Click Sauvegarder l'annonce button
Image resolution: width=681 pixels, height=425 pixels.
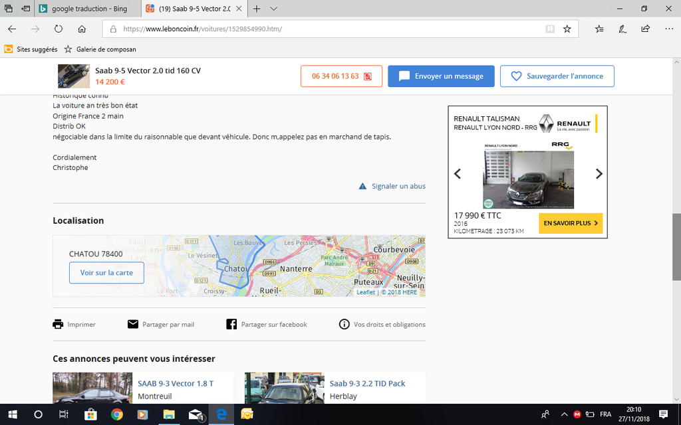point(557,76)
